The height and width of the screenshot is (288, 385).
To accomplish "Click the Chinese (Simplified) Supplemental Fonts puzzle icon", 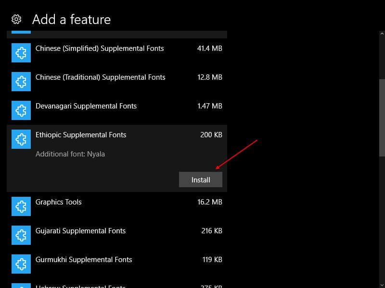I will [21, 53].
